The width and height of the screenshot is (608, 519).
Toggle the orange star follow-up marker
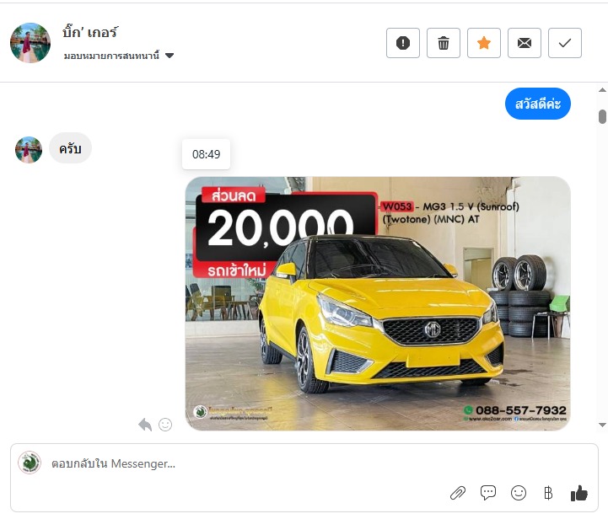[484, 43]
